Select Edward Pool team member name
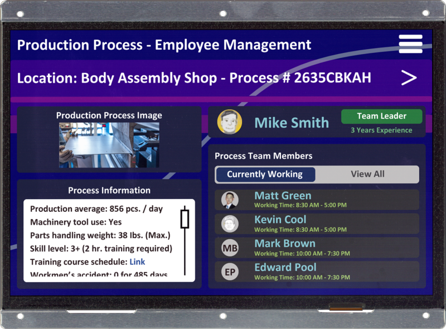The height and width of the screenshot is (329, 446). coord(285,268)
